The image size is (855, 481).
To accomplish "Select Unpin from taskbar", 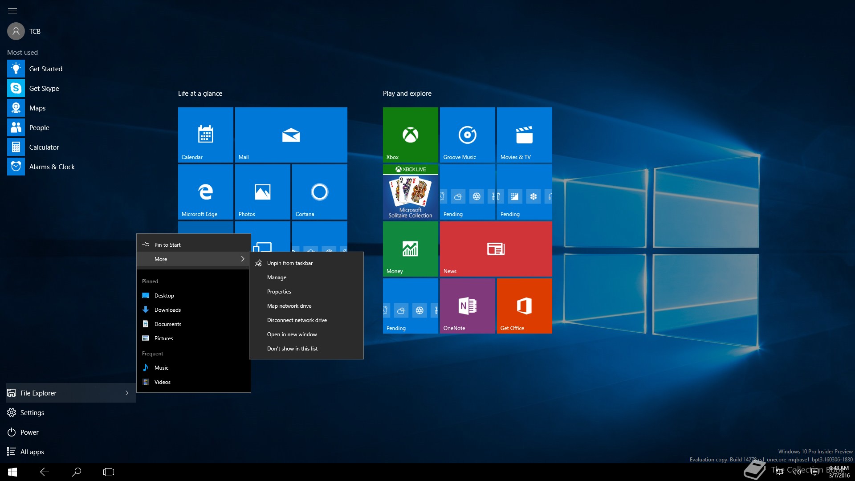I will point(290,263).
